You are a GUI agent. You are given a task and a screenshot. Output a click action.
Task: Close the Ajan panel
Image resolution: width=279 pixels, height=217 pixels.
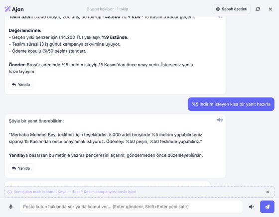(x=270, y=9)
